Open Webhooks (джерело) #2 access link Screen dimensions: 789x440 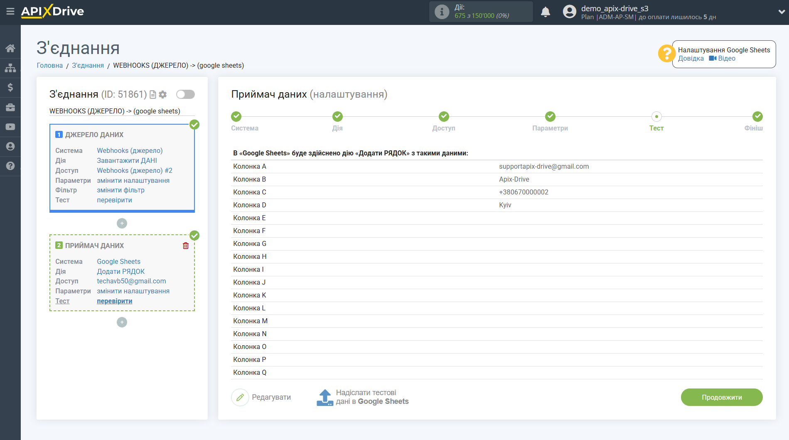(x=135, y=170)
